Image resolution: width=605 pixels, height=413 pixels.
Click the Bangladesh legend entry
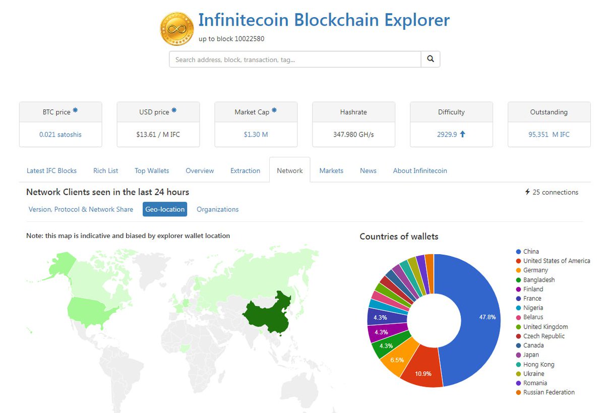(x=535, y=280)
